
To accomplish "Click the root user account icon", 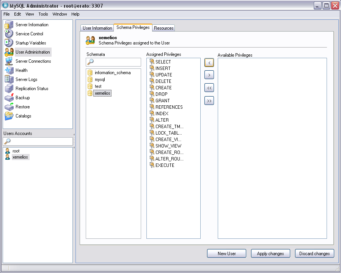I will 8,151.
